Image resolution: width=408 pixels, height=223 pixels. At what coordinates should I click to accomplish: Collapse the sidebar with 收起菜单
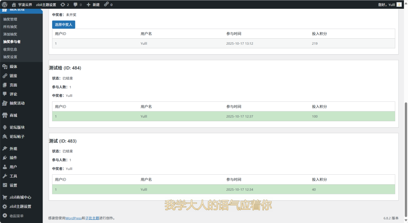[x=16, y=216]
